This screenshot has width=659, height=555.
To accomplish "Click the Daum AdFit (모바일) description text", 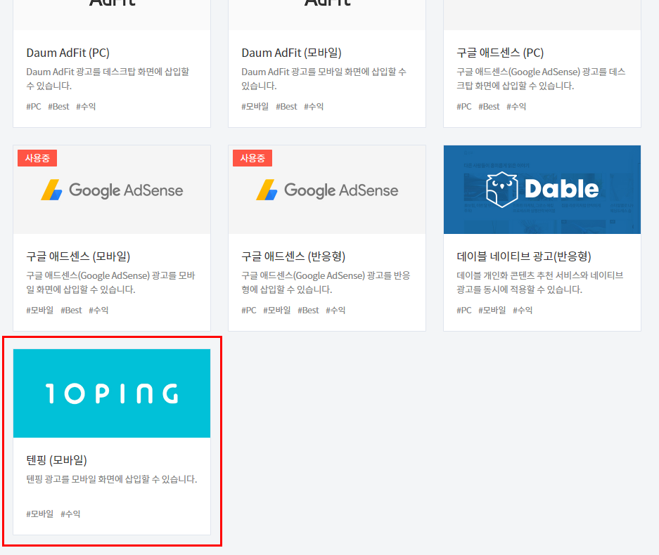I will 324,79.
